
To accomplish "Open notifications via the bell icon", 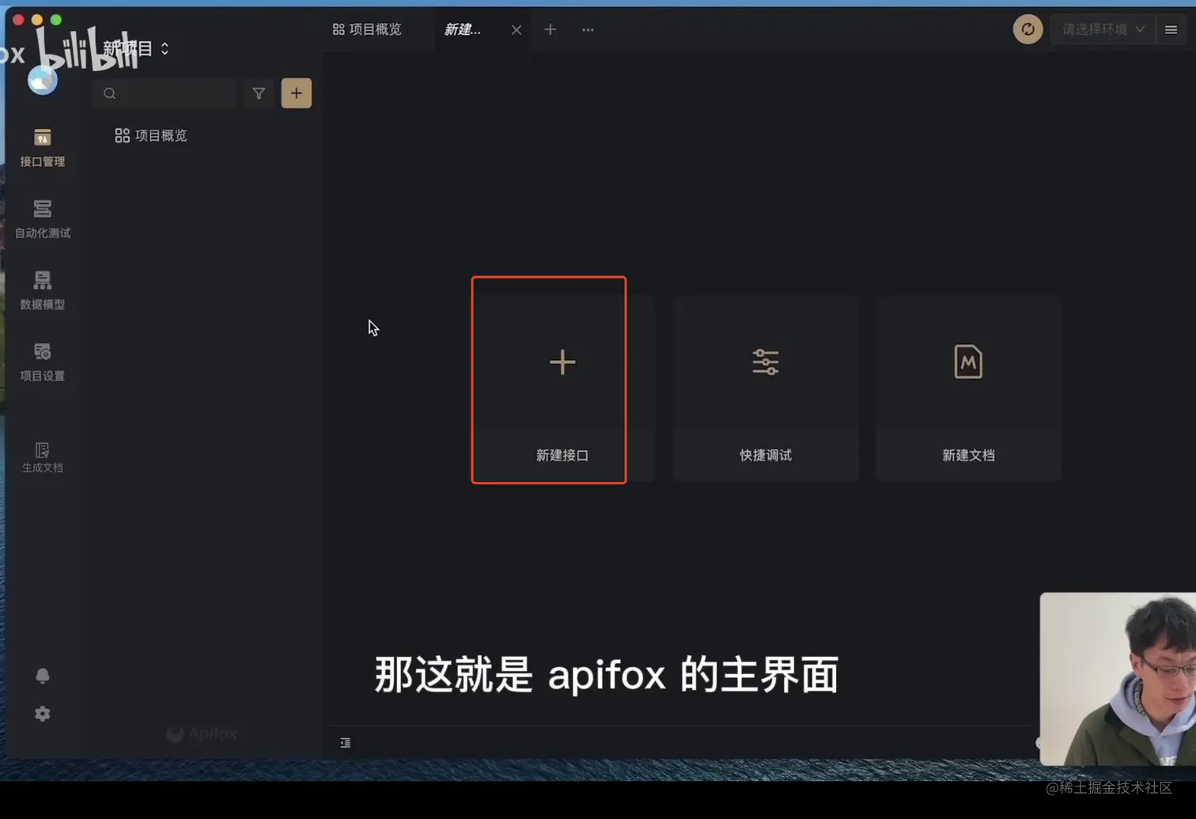I will coord(43,676).
